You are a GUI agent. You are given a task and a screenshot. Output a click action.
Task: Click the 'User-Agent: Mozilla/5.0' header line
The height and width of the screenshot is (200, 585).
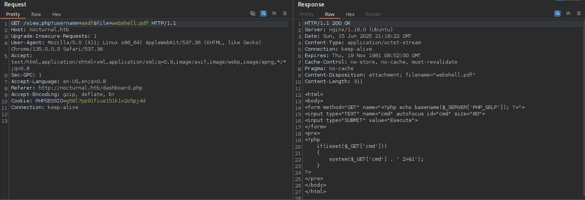[136, 43]
